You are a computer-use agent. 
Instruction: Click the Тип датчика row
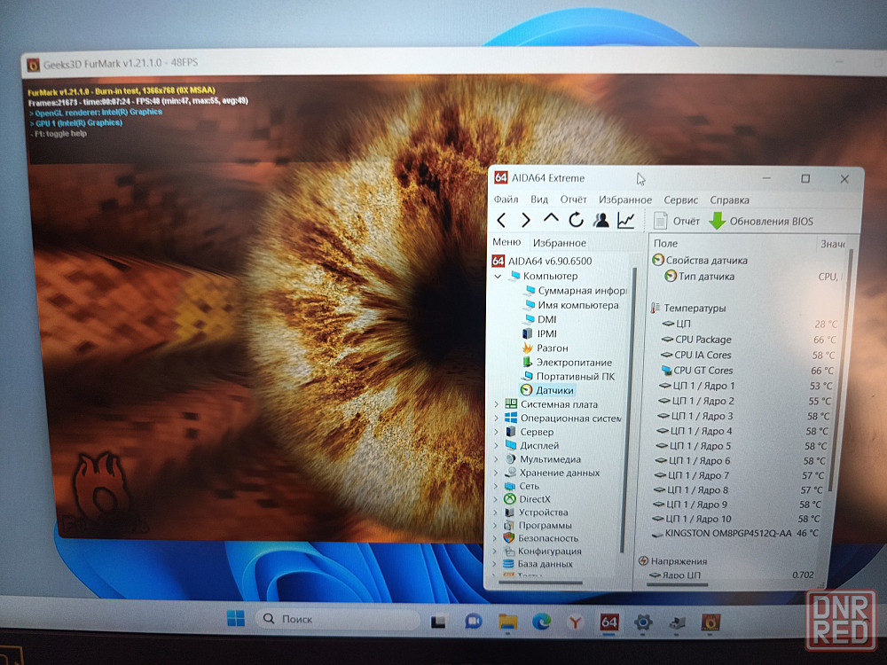pyautogui.click(x=752, y=277)
